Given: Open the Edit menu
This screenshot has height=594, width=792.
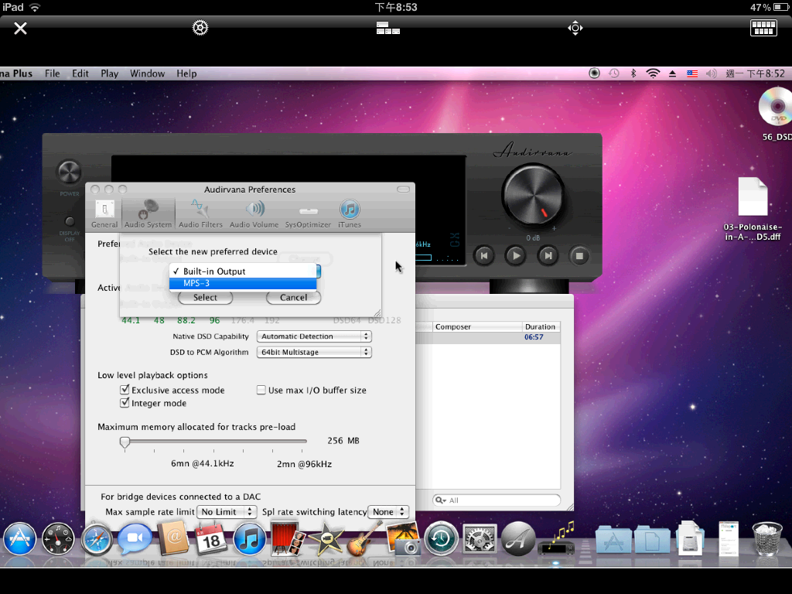Looking at the screenshot, I should (x=80, y=73).
